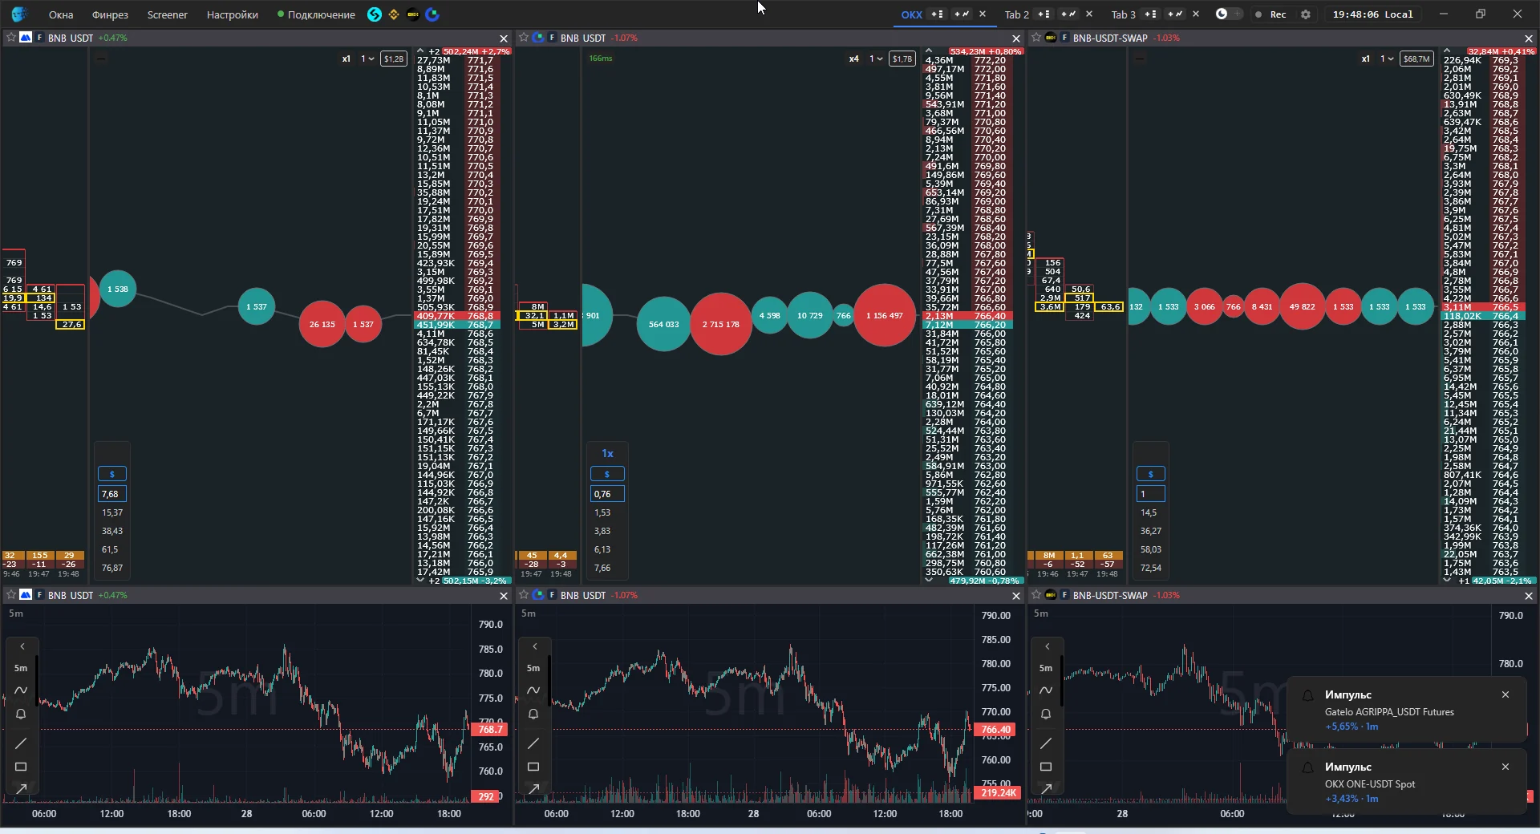Viewport: 1540px width, 834px height.
Task: Open the 5m timeframe selector in left chart
Action: click(x=21, y=668)
